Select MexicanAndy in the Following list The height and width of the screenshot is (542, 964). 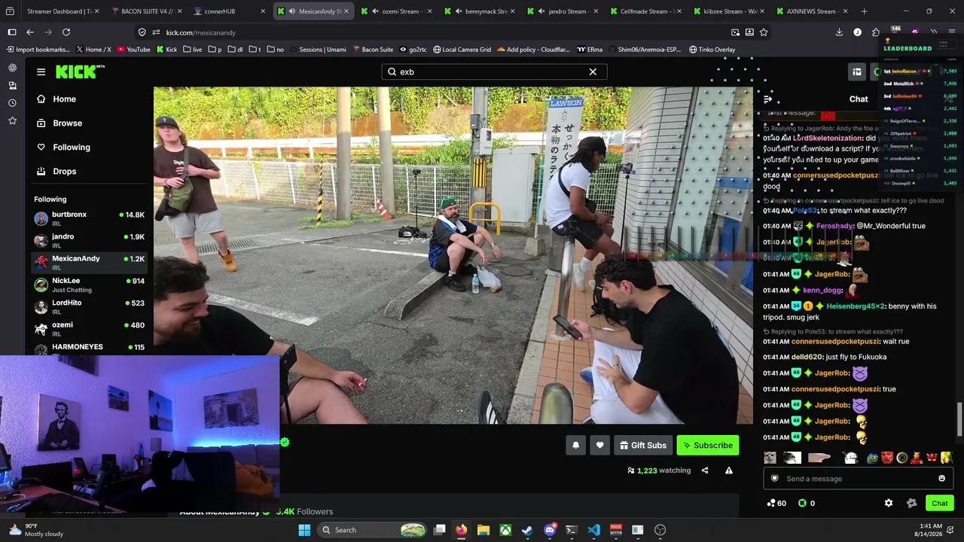click(x=90, y=263)
